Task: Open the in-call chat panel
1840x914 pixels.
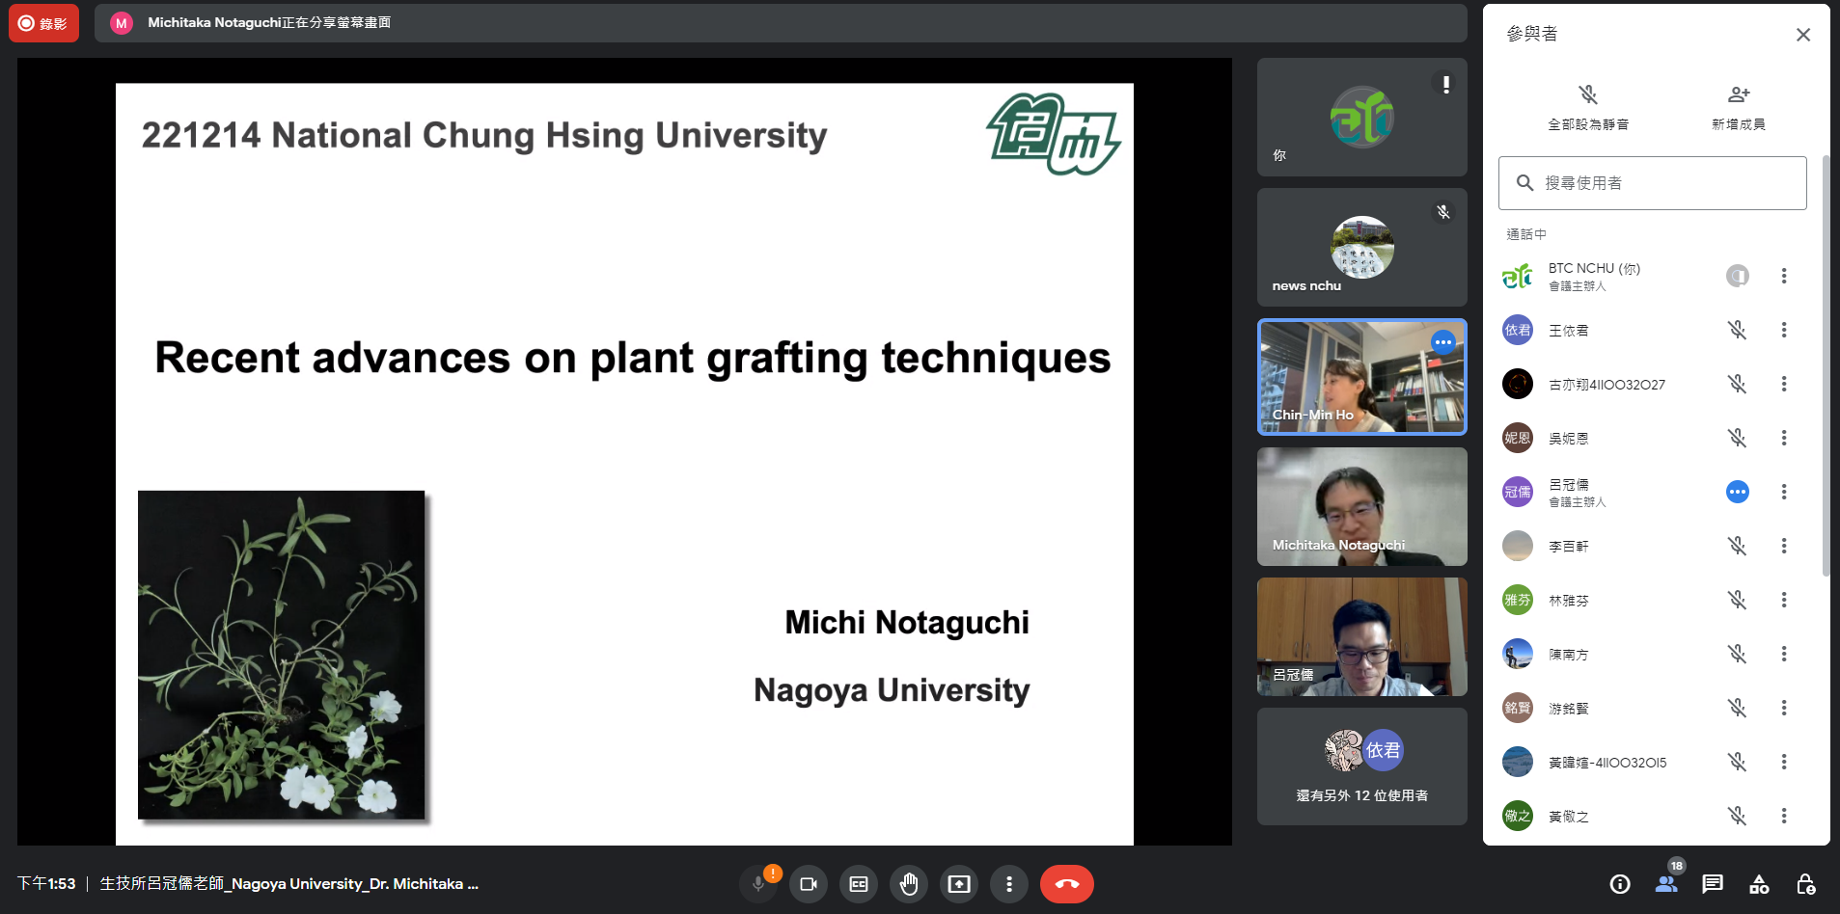Action: pos(1712,883)
